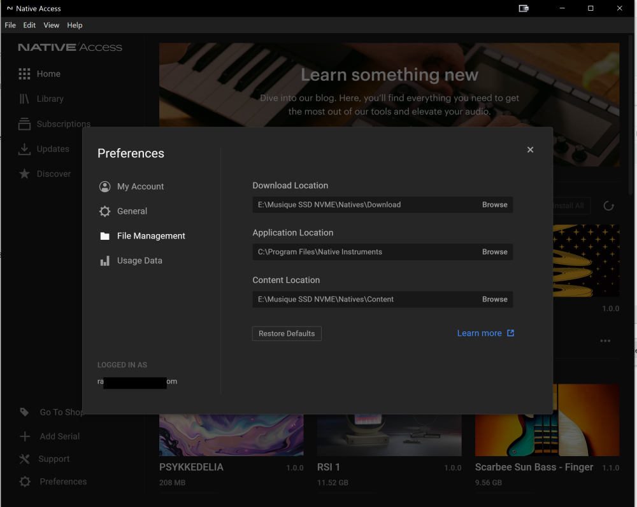This screenshot has width=637, height=507.
Task: Click the sidebar Preferences gear icon
Action: pyautogui.click(x=25, y=482)
